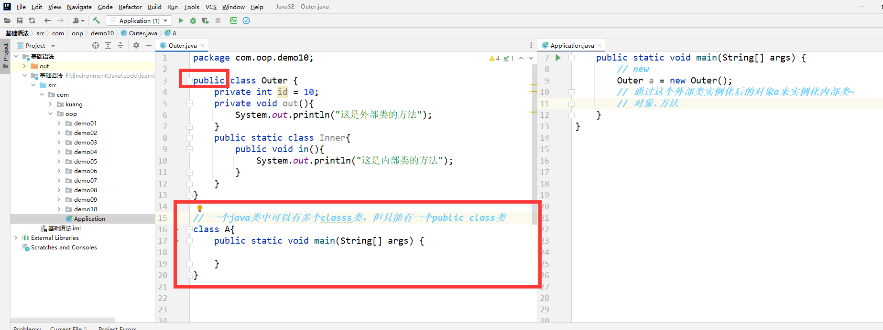Click the Project vertical side tab

tap(5, 55)
